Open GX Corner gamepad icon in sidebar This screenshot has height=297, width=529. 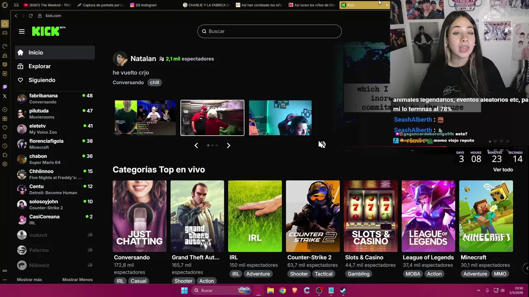click(5, 33)
